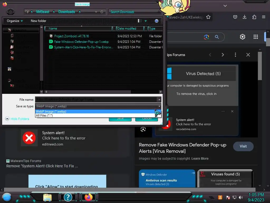Open the address bar history dropdown
The image size is (270, 203).
click(96, 12)
